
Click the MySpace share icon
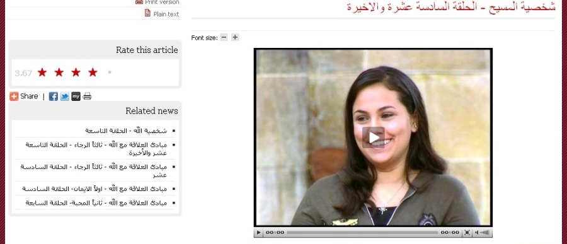[76, 96]
